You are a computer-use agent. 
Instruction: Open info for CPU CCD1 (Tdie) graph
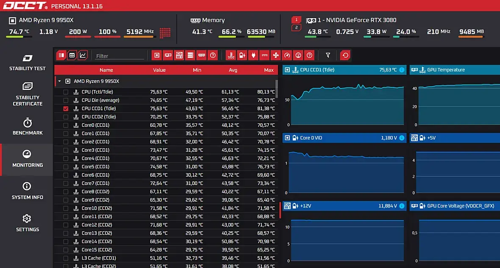pyautogui.click(x=402, y=70)
